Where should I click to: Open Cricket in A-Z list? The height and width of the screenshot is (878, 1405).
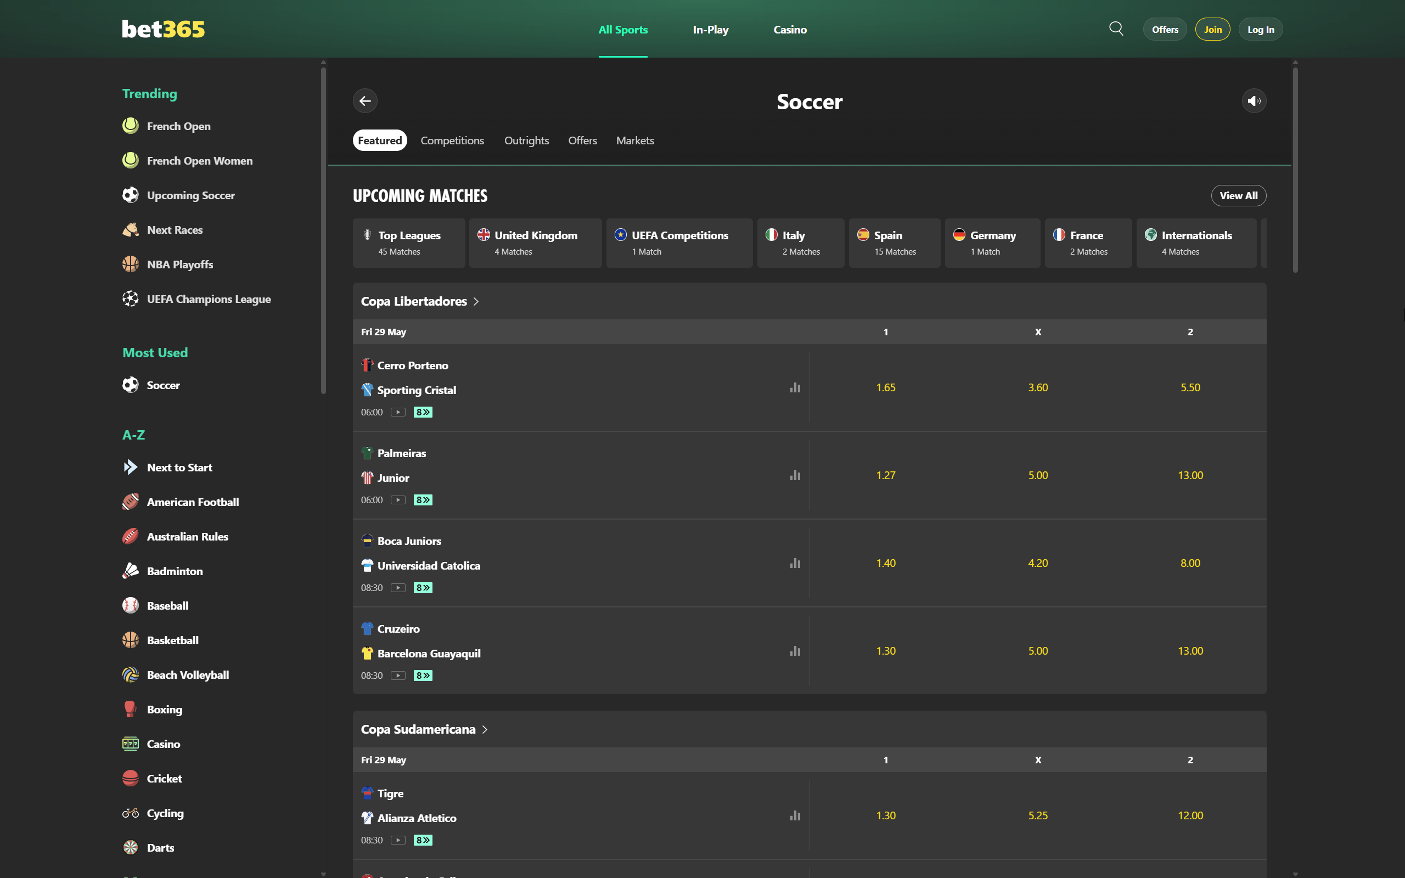(x=152, y=778)
